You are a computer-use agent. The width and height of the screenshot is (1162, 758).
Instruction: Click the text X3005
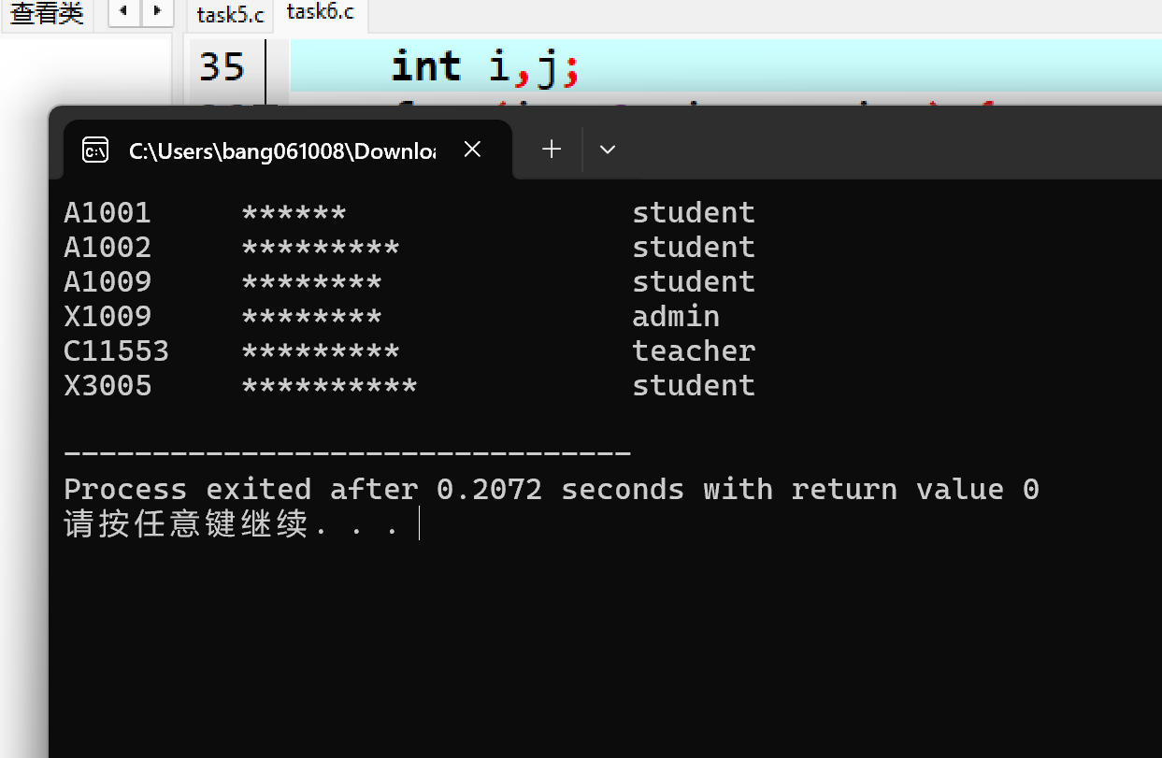click(108, 386)
